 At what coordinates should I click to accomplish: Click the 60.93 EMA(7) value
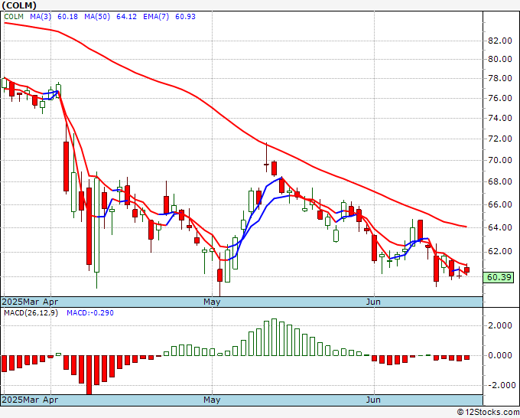coord(185,17)
